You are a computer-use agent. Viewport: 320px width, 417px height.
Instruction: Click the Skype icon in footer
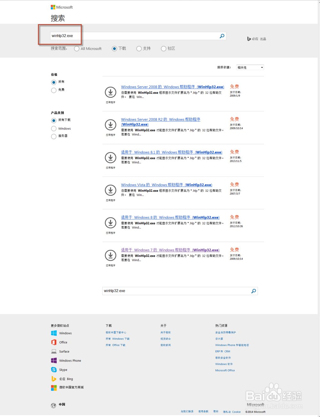(54, 370)
